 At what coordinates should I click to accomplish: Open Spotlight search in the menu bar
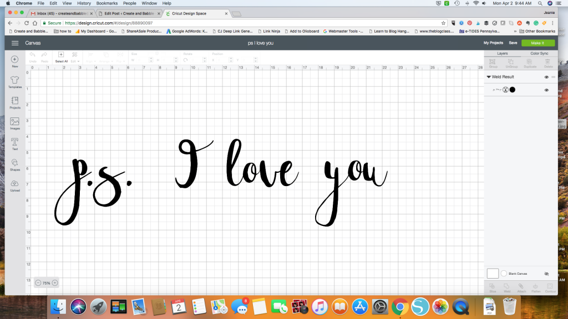(x=540, y=3)
